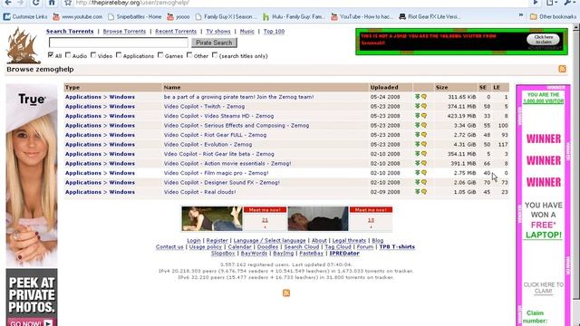The height and width of the screenshot is (326, 580).
Task: Open Customize Links bookmark
Action: pyautogui.click(x=25, y=16)
